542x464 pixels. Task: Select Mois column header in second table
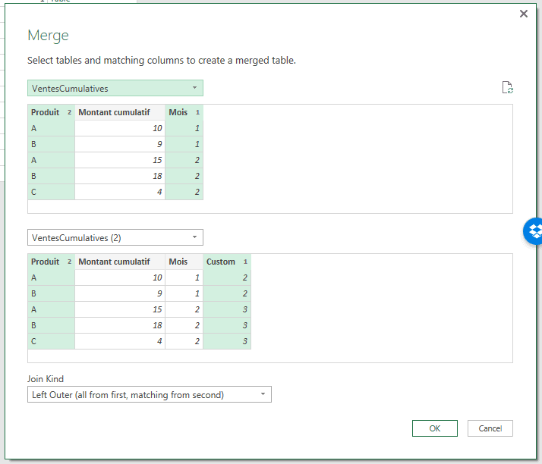(x=178, y=262)
